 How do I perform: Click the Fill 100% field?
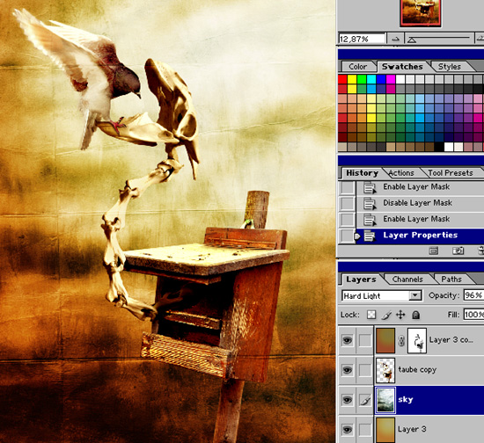473,315
